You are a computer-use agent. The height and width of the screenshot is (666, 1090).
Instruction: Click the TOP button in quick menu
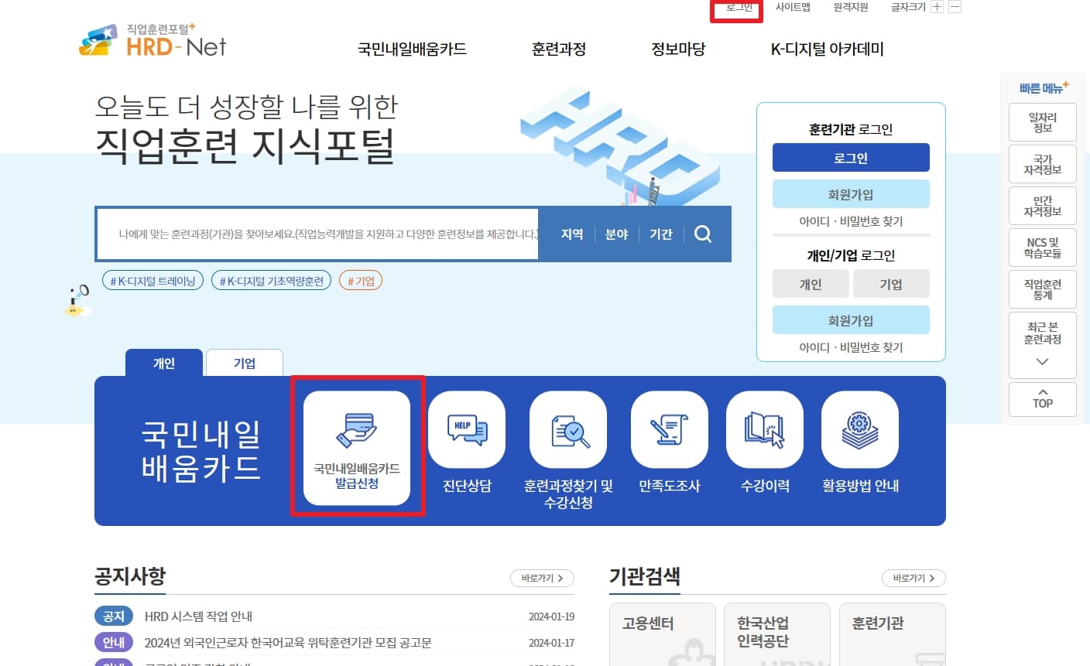pyautogui.click(x=1042, y=398)
